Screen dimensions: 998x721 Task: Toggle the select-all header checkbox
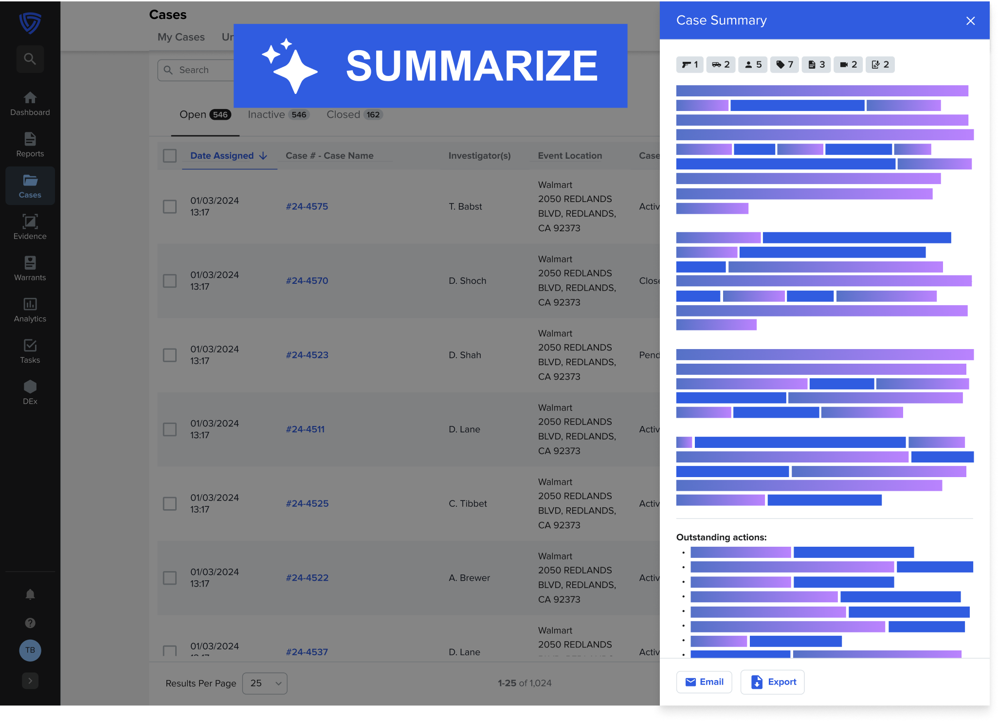pyautogui.click(x=169, y=156)
